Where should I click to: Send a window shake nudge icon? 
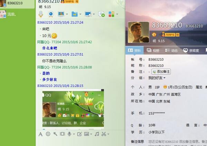pos(62,134)
